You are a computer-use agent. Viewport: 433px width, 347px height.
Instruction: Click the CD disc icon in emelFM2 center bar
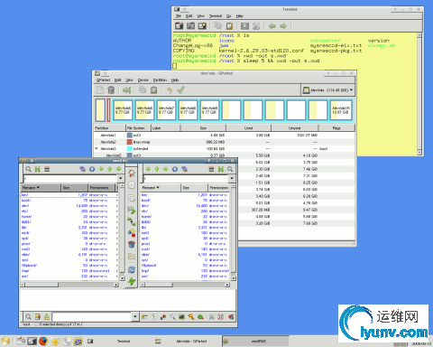pos(132,185)
